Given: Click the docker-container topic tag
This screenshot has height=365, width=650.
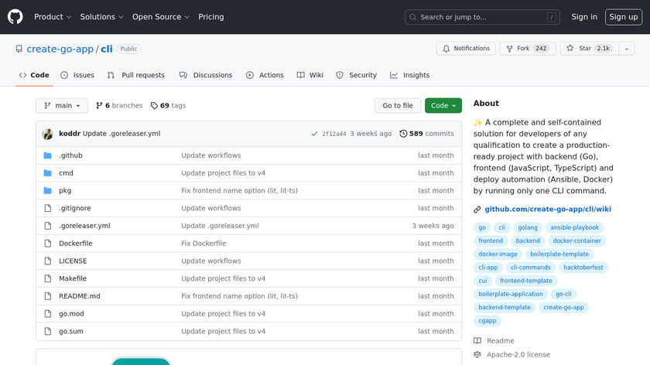Looking at the screenshot, I should click(576, 240).
